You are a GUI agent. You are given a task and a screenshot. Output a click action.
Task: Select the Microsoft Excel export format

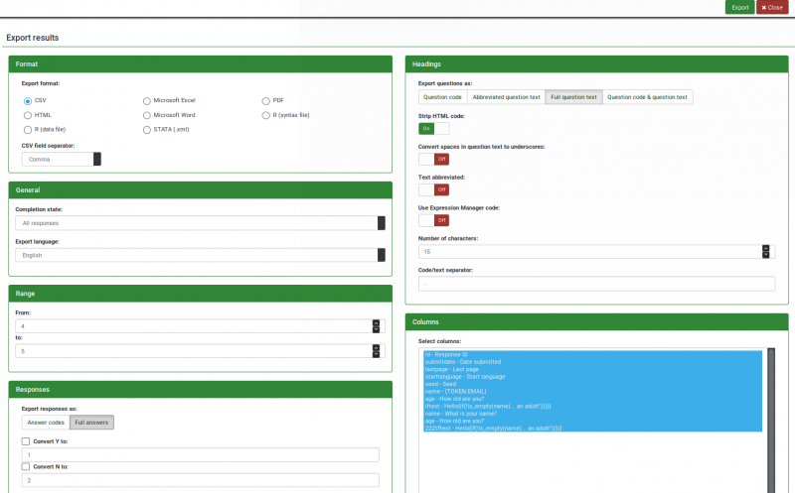148,101
